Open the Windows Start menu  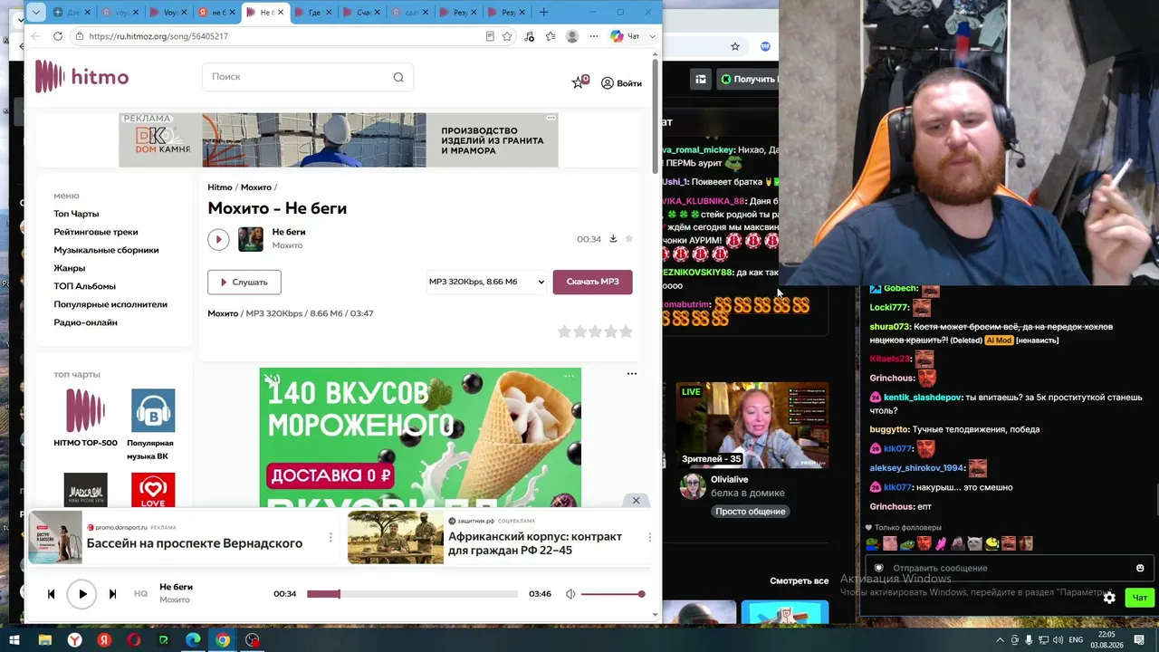14,640
